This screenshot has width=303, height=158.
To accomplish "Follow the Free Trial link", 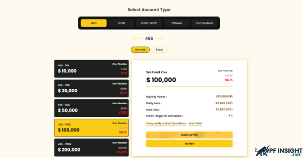I will [x=195, y=123].
